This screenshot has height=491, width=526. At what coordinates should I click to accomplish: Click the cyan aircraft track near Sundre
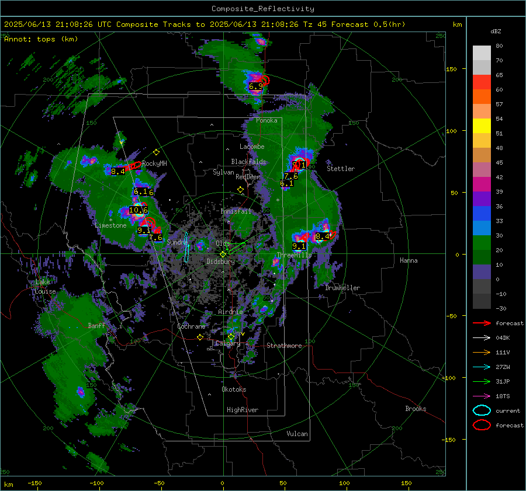pyautogui.click(x=187, y=247)
